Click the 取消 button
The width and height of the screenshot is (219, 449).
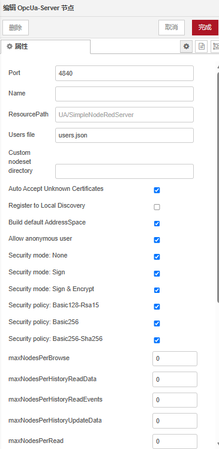point(172,28)
